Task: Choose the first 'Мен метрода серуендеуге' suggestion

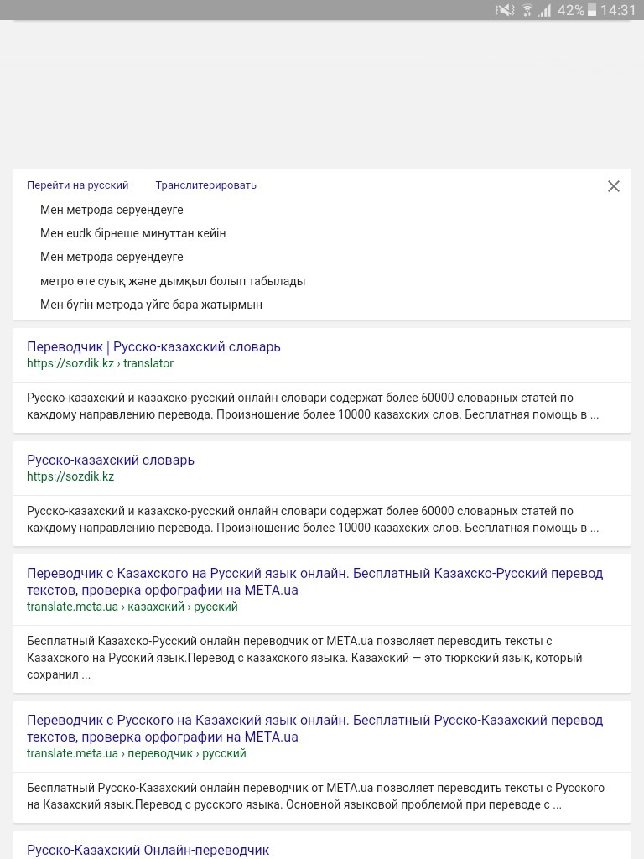Action: tap(112, 210)
